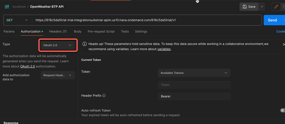285x124 pixels.
Task: Click the info icon in Heads up banner
Action: 85,44
